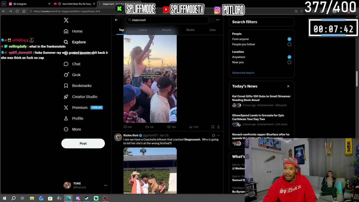Close the Today's News panel

288,86
